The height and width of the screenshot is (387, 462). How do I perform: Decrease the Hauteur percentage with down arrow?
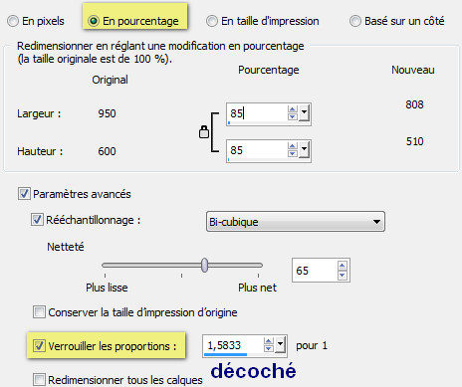[293, 153]
